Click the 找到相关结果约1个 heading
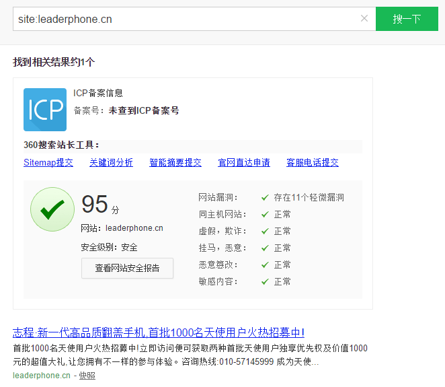Image resolution: width=445 pixels, height=387 pixels. click(x=54, y=62)
